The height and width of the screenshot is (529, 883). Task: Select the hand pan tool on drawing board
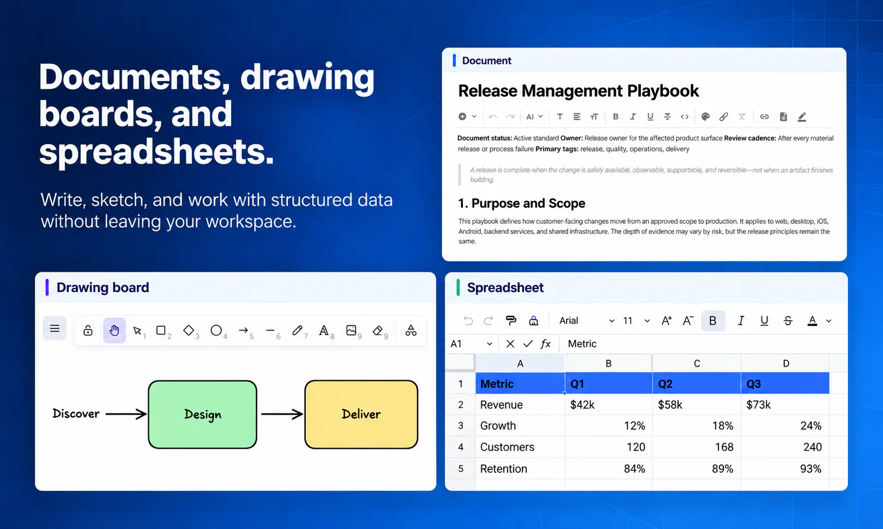[114, 331]
